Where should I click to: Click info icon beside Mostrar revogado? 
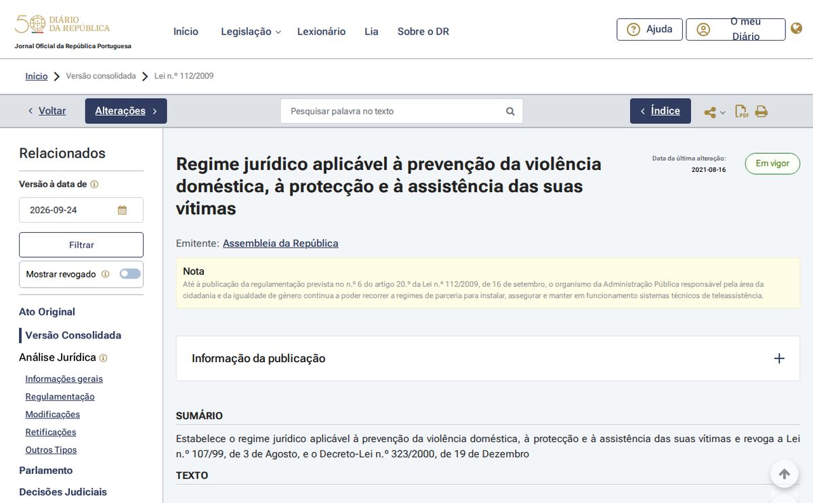click(105, 274)
